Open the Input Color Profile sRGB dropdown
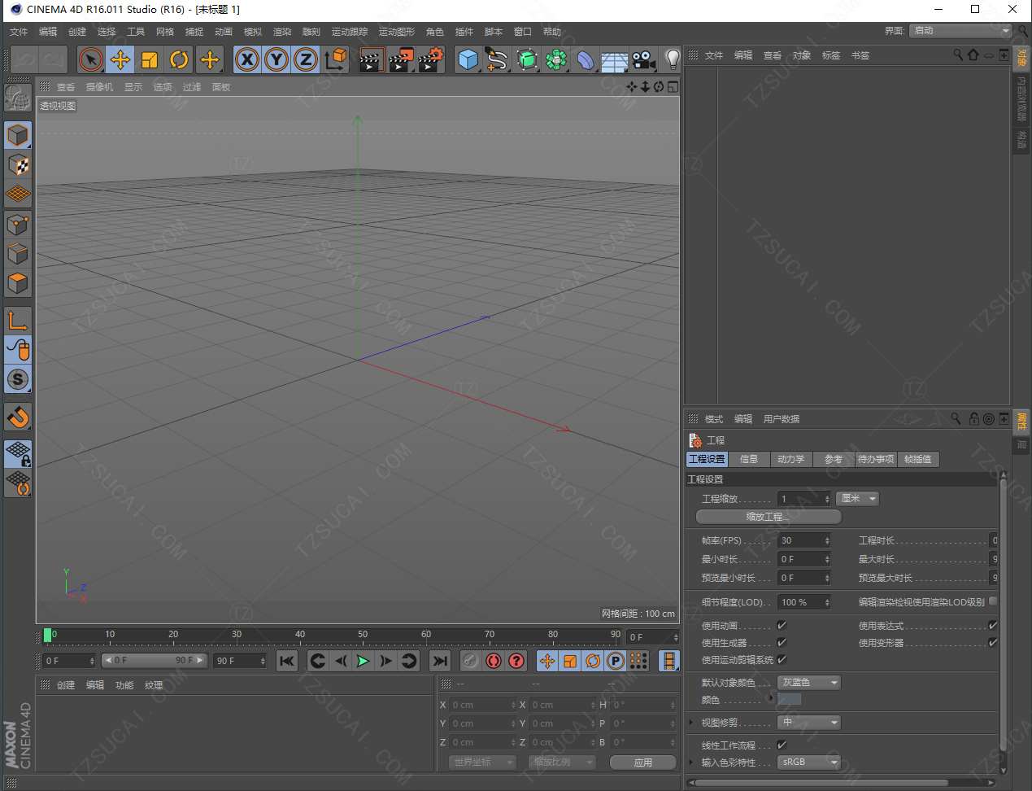This screenshot has height=791, width=1032. pyautogui.click(x=809, y=762)
